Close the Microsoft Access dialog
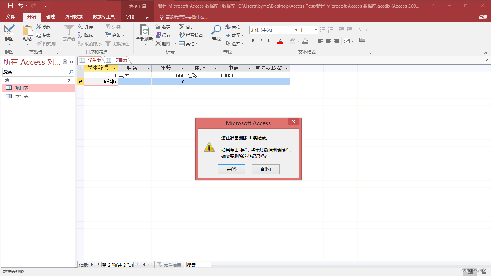This screenshot has width=491, height=276. click(x=294, y=122)
